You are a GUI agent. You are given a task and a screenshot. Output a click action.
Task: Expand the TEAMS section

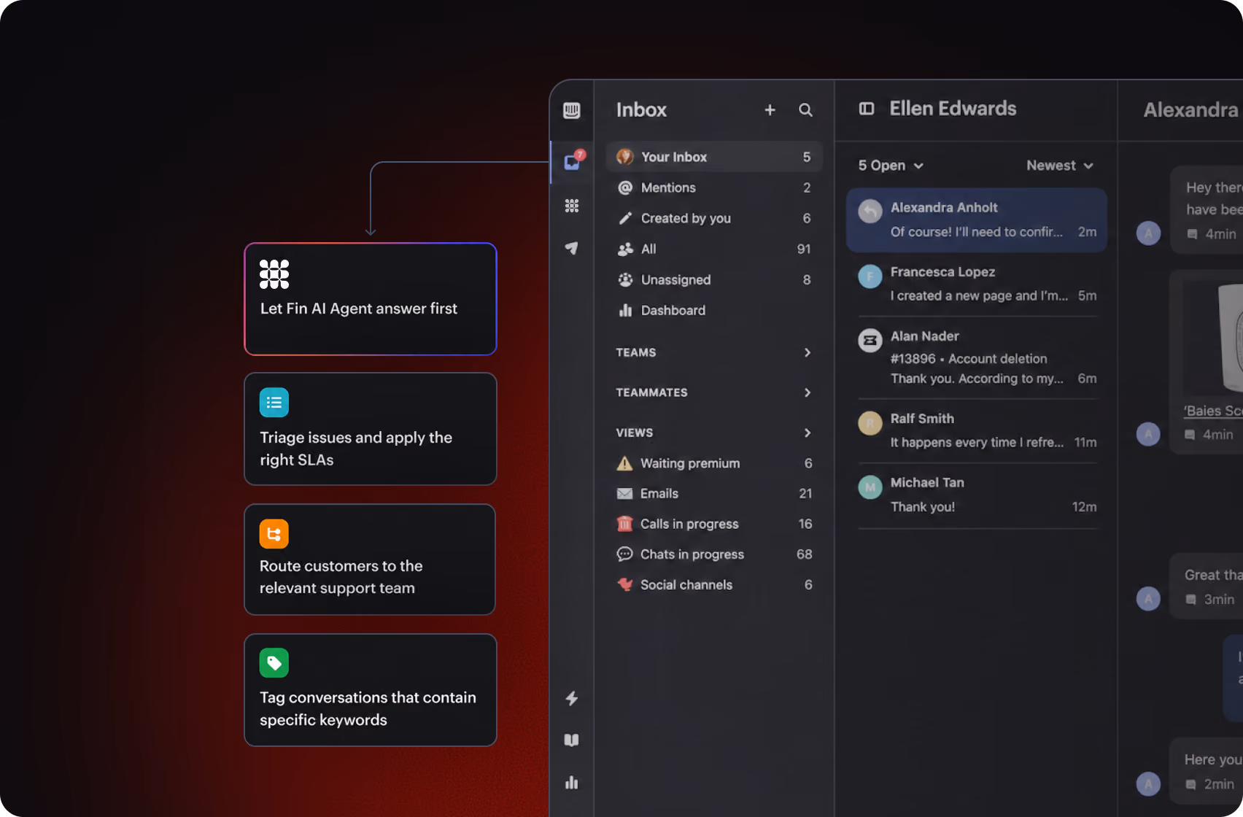click(713, 352)
